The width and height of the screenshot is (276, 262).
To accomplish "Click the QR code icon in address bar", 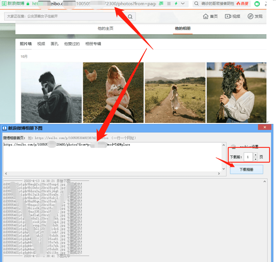I will (169, 4).
